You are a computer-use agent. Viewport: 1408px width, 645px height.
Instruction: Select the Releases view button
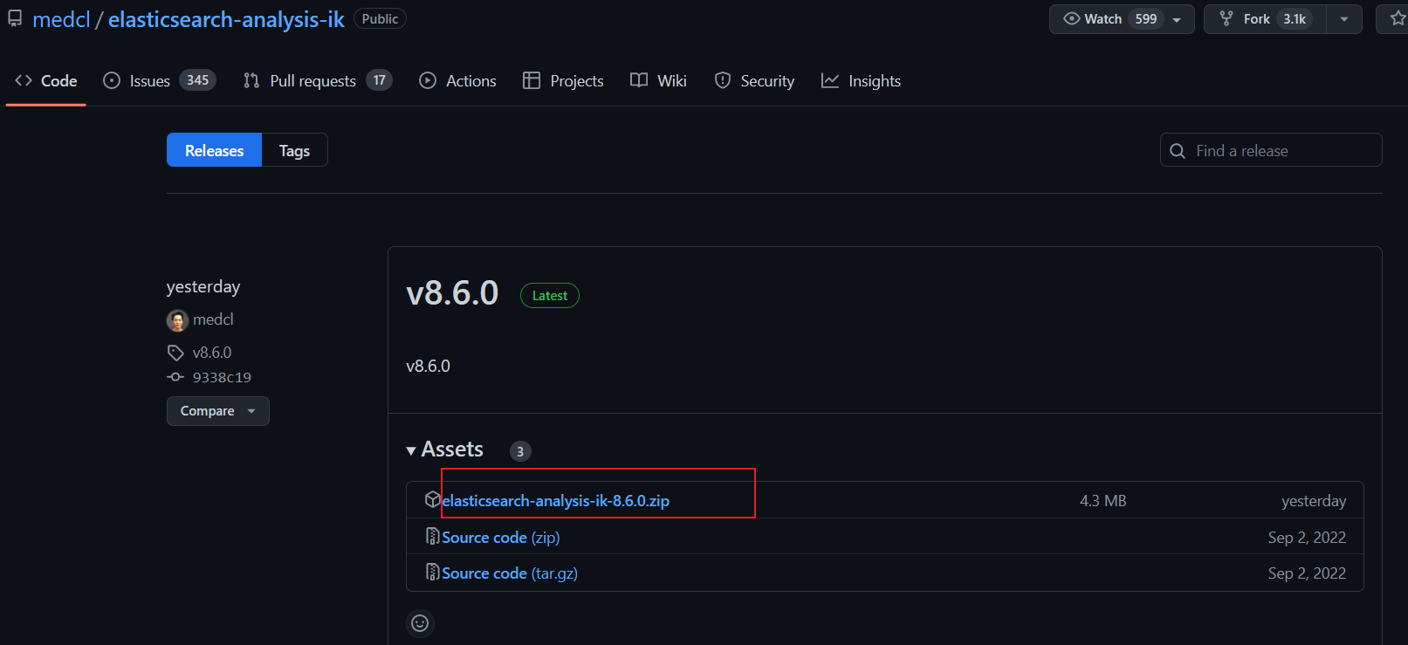[x=214, y=150]
